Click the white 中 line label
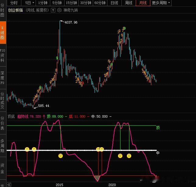 click(158, 153)
